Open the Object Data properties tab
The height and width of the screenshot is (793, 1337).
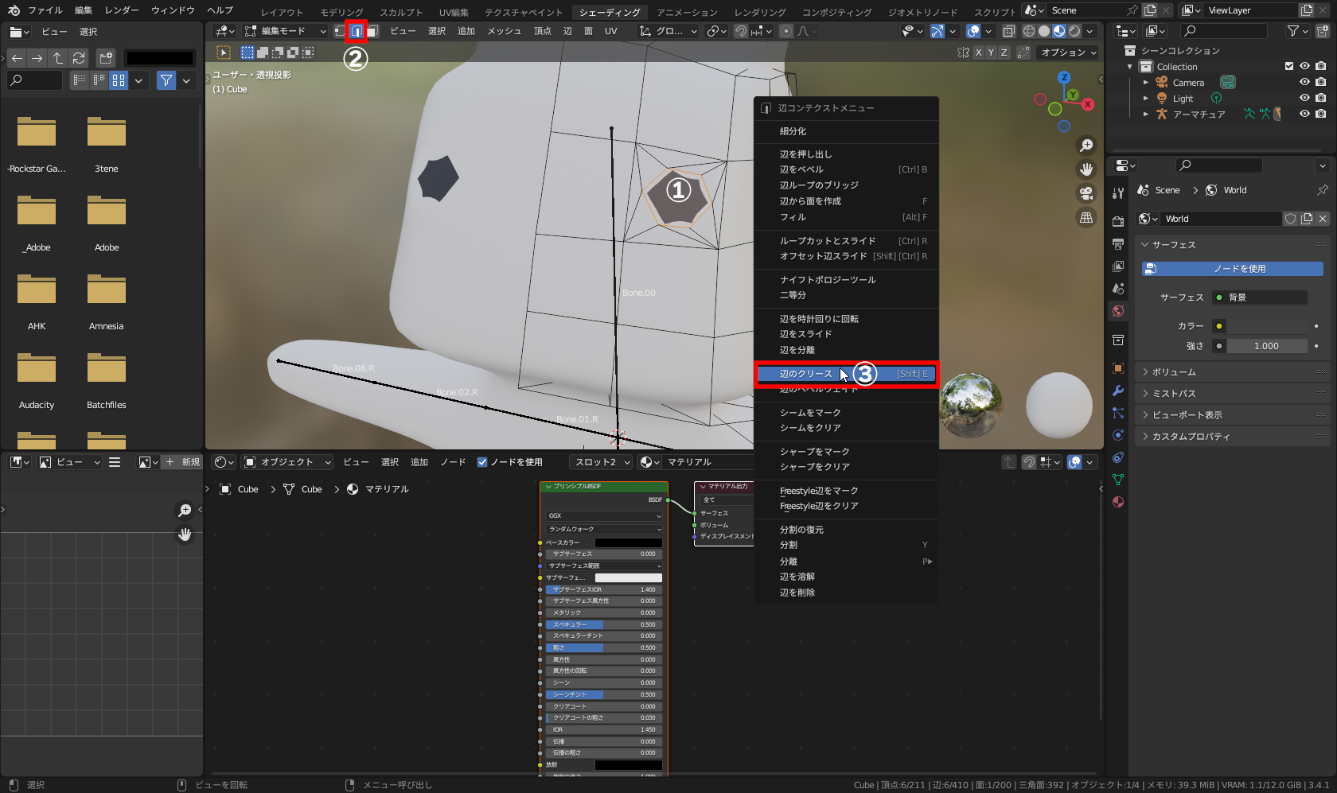1118,480
